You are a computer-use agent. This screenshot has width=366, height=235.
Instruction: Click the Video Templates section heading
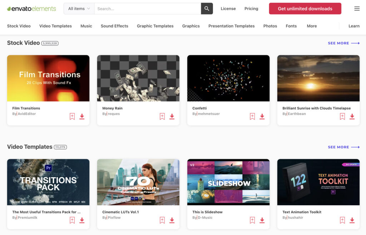(30, 147)
